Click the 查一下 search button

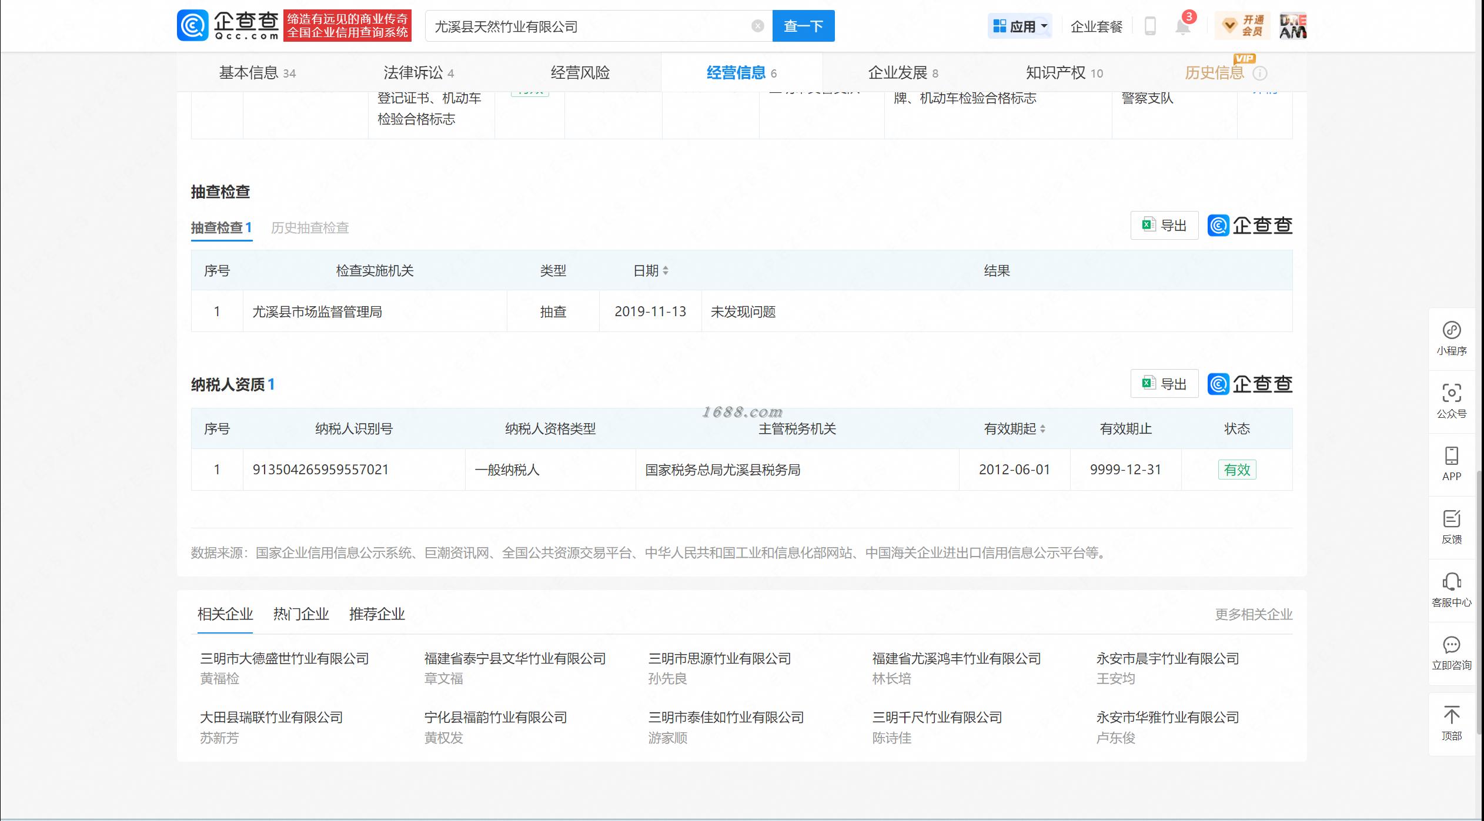803,26
